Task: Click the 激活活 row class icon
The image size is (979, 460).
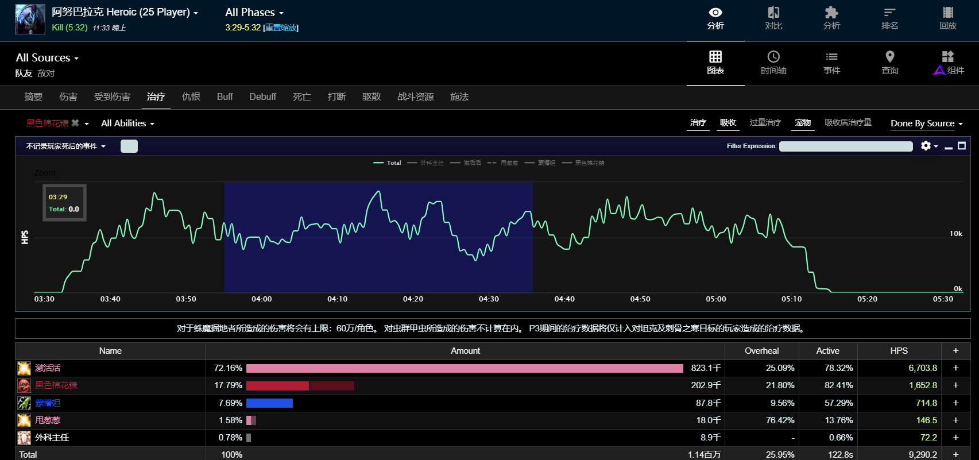Action: tap(24, 368)
